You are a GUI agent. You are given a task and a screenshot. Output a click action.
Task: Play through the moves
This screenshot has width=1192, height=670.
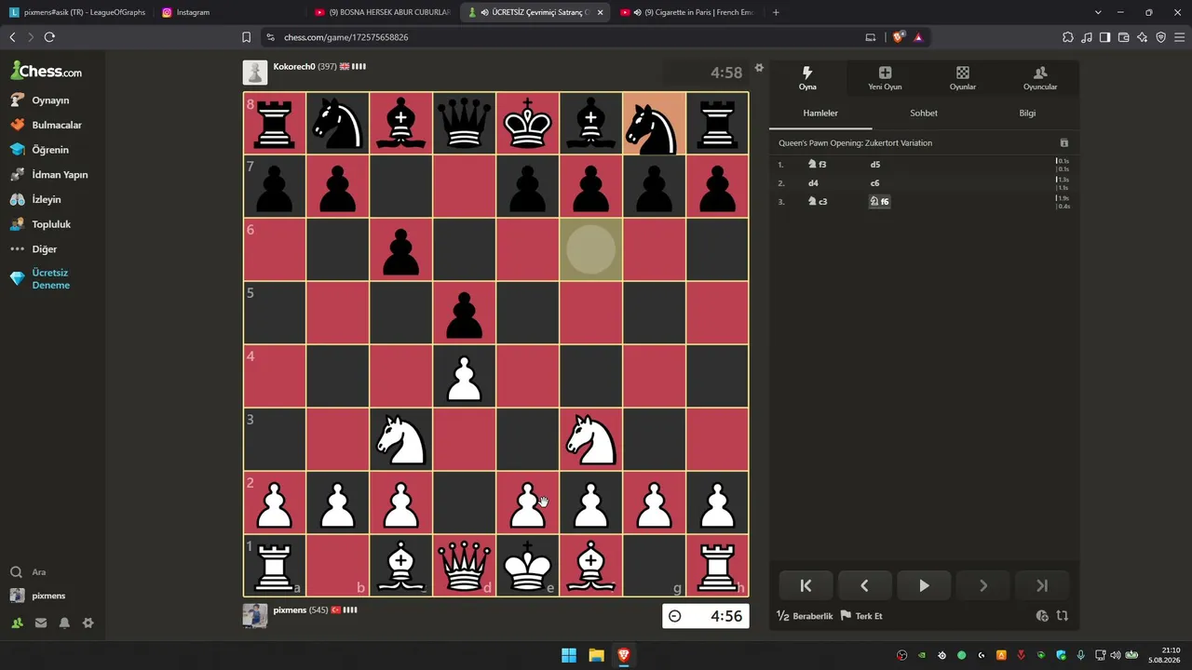coord(924,585)
